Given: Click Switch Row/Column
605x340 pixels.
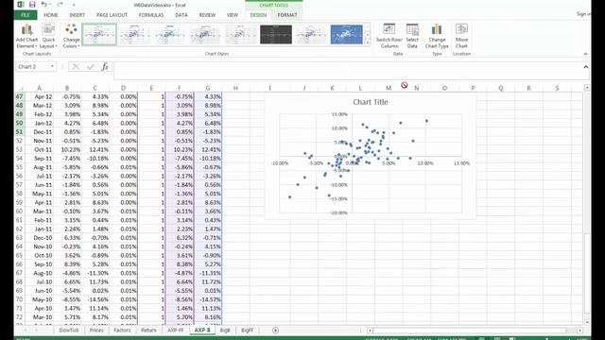Looking at the screenshot, I should point(389,36).
